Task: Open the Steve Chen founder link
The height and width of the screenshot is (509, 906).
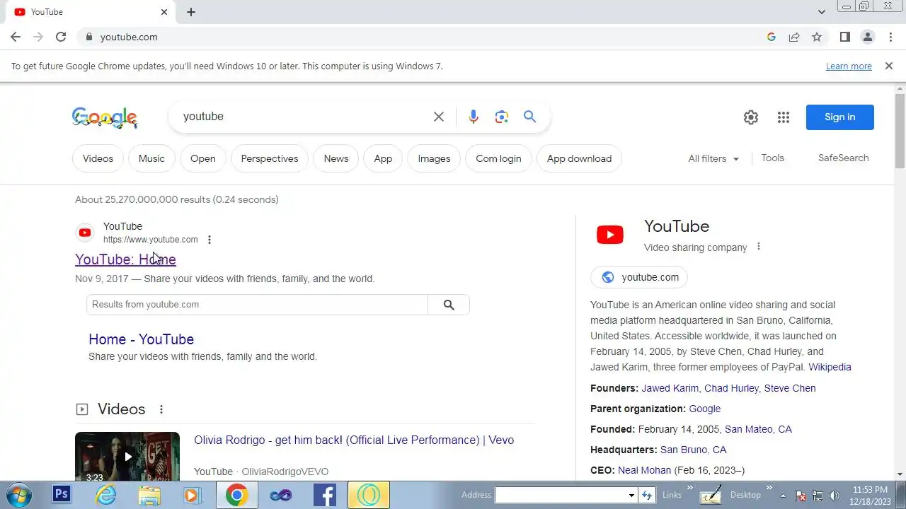Action: 790,388
